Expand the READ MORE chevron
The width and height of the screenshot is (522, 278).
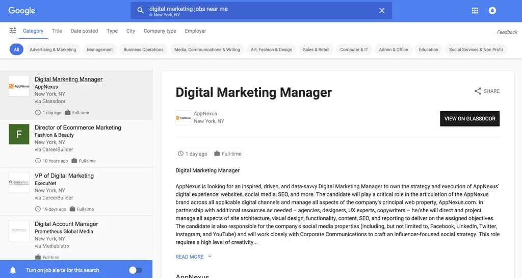click(x=210, y=257)
